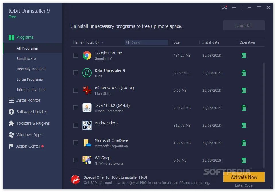
Task: Open Toolbars & Plug-ins
Action: [x=33, y=123]
